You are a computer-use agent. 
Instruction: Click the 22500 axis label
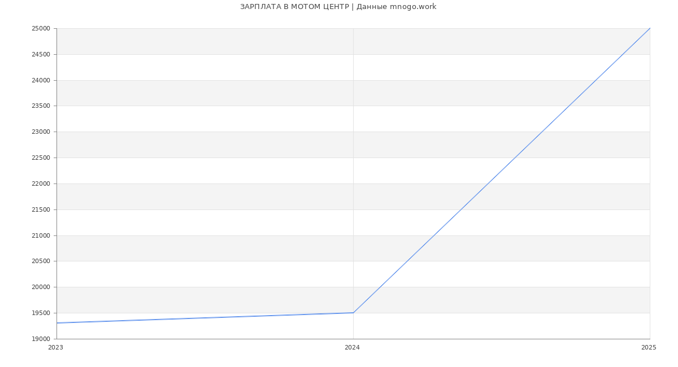(41, 158)
